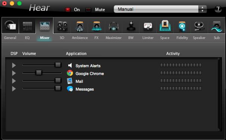Select the Mail row name
The width and height of the screenshot is (226, 140).
(x=79, y=81)
